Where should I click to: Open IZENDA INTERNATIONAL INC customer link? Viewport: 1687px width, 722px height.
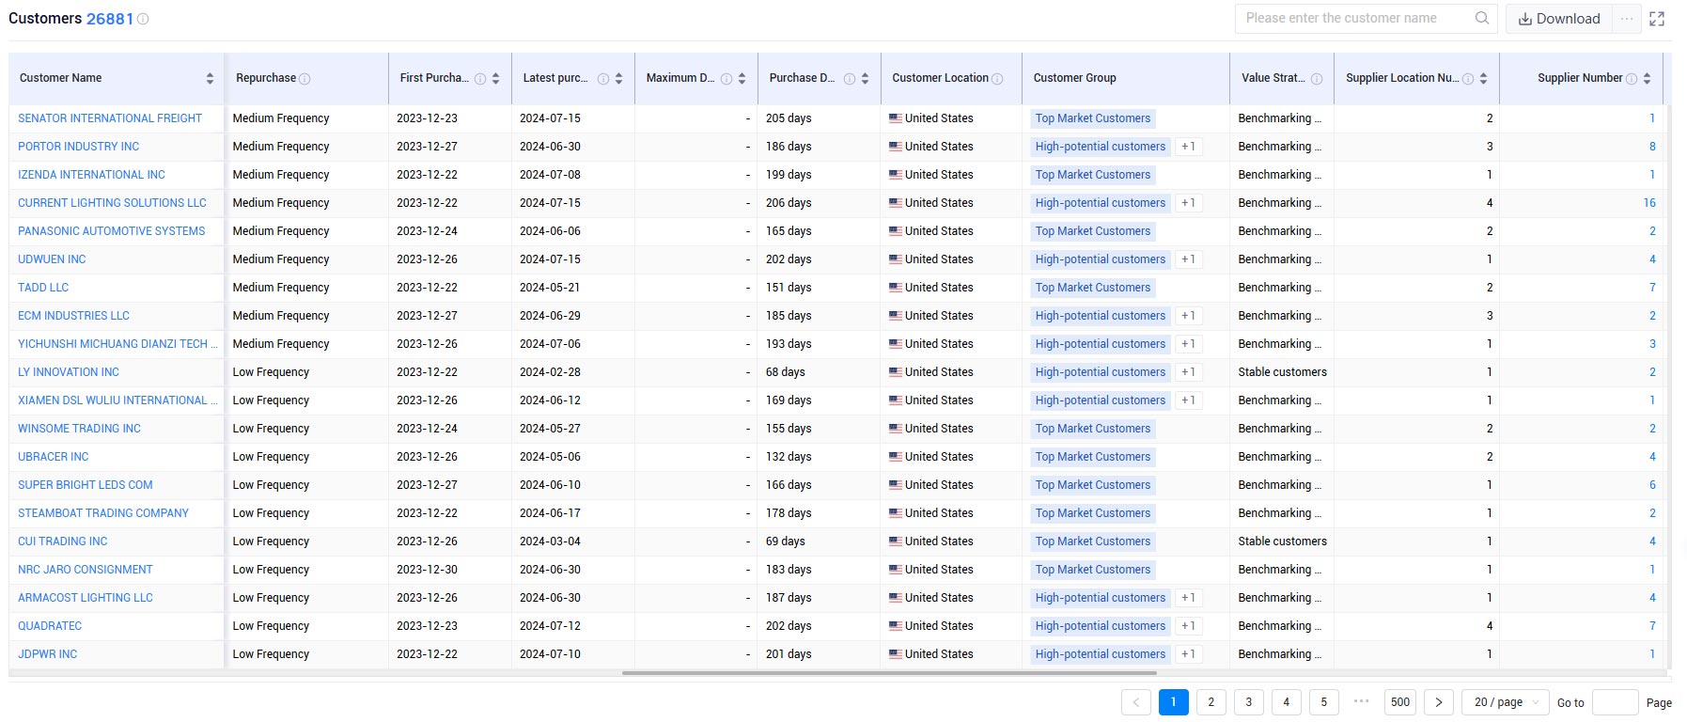pos(91,175)
